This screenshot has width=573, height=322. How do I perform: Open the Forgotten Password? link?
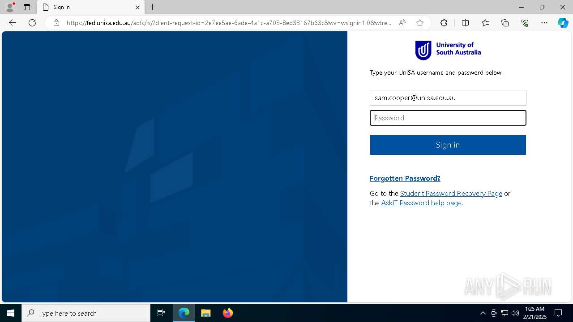pyautogui.click(x=405, y=178)
